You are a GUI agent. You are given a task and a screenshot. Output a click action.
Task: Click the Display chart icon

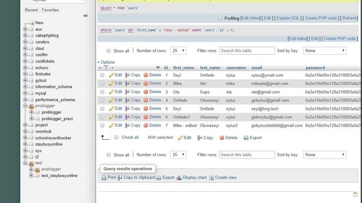click(x=179, y=178)
